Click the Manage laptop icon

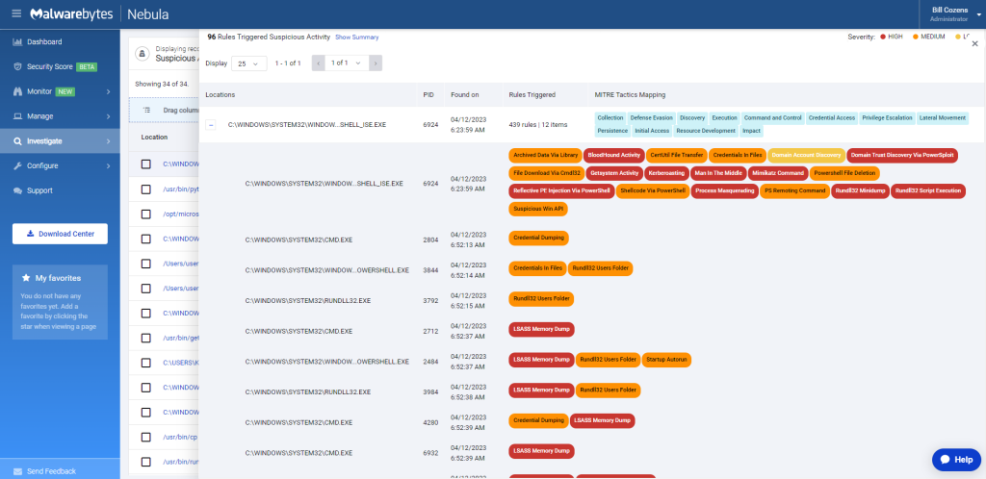point(17,116)
